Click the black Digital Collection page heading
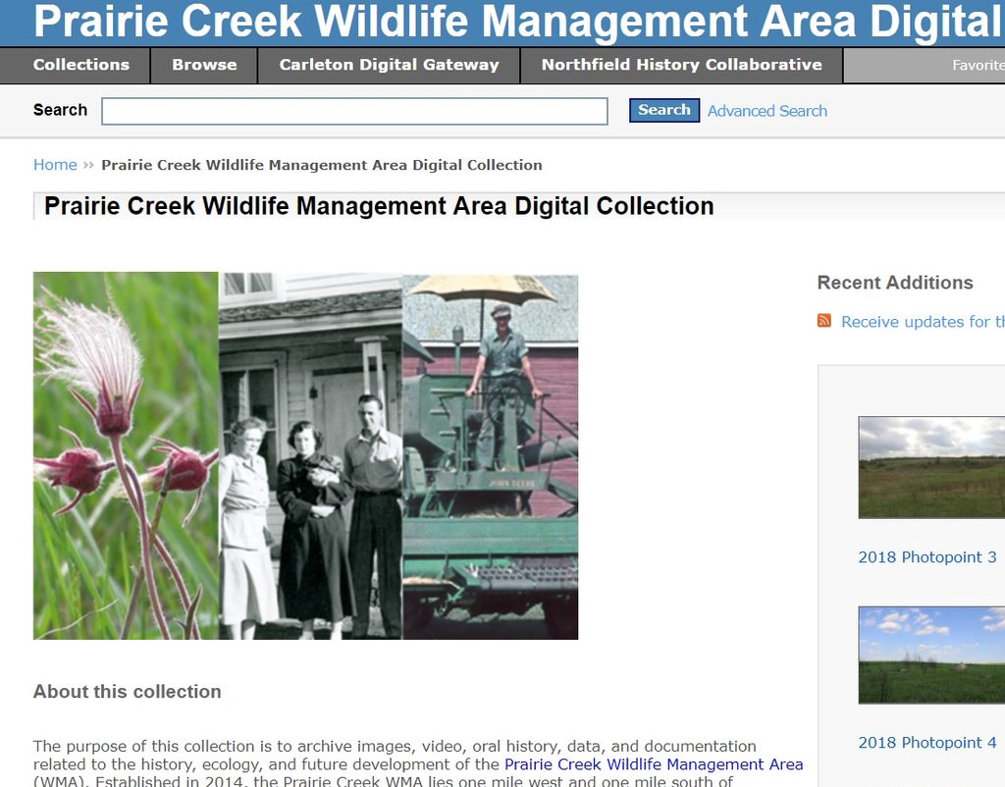This screenshot has width=1005, height=787. [379, 206]
